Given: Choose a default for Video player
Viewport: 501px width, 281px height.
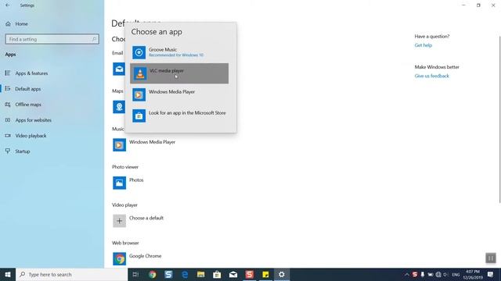Looking at the screenshot, I should (139, 221).
